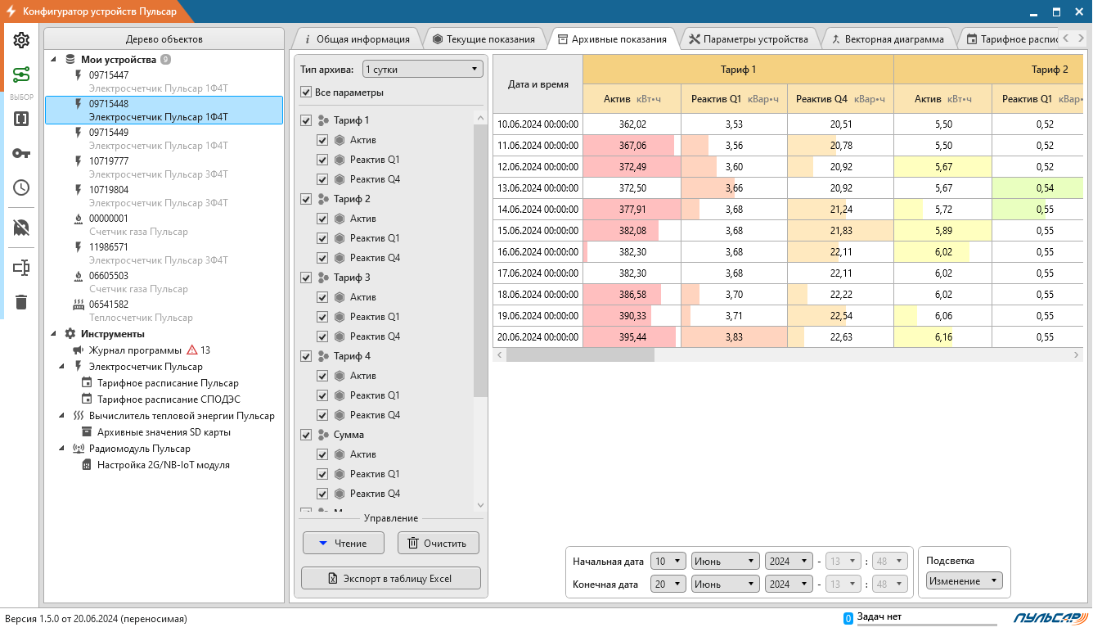Toggle Реактив Q4 under Сумма

[322, 494]
